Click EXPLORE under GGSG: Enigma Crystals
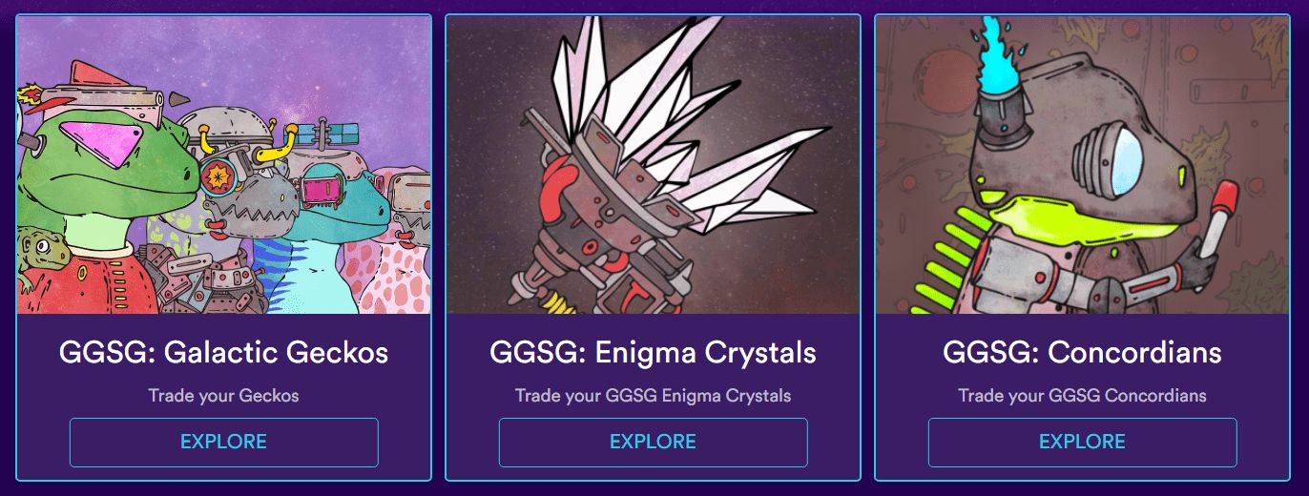This screenshot has width=1309, height=496. [653, 443]
